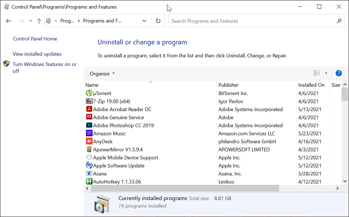Click the horizontal scrollbar left arrow

pos(87,188)
